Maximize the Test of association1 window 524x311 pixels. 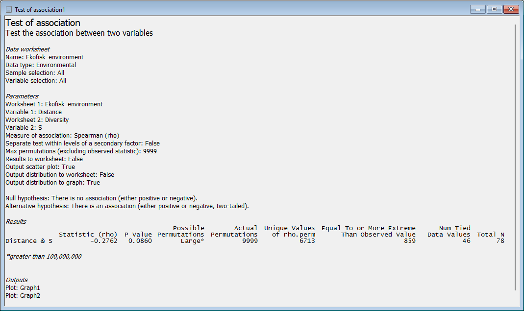click(x=494, y=9)
